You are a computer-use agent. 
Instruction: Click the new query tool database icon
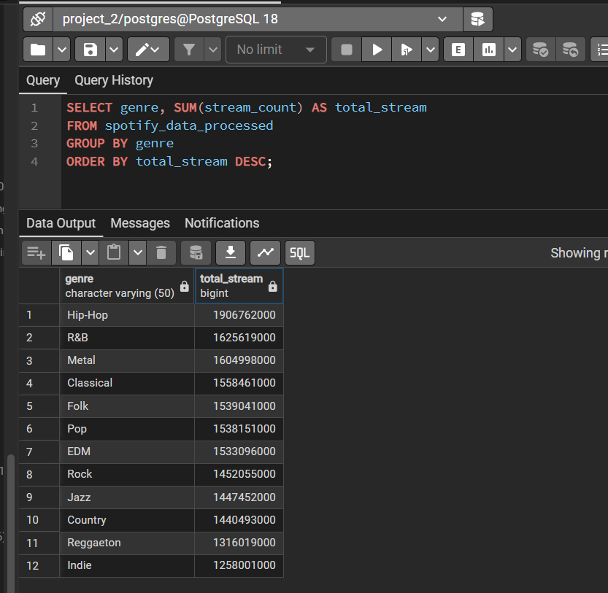click(477, 19)
